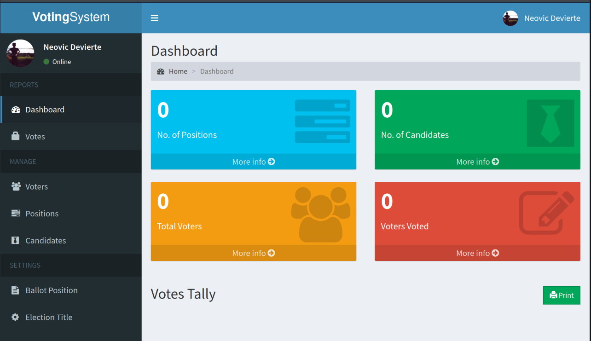Go to Home in the breadcrumb
This screenshot has height=341, width=591.
coord(178,71)
